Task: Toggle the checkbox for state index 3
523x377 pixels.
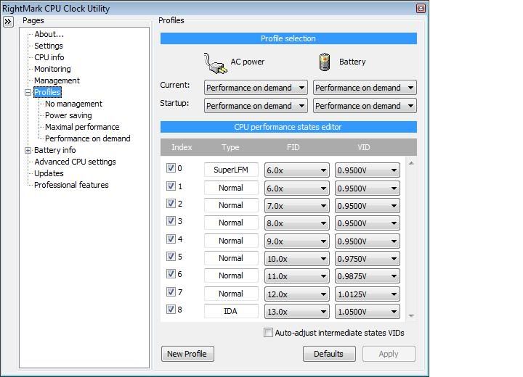Action: pos(171,221)
